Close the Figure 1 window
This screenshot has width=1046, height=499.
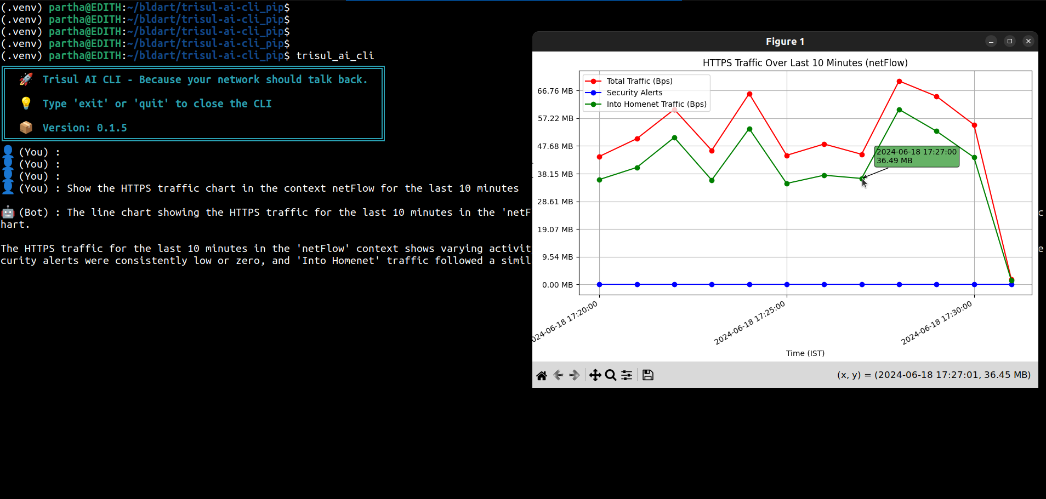pos(1028,41)
